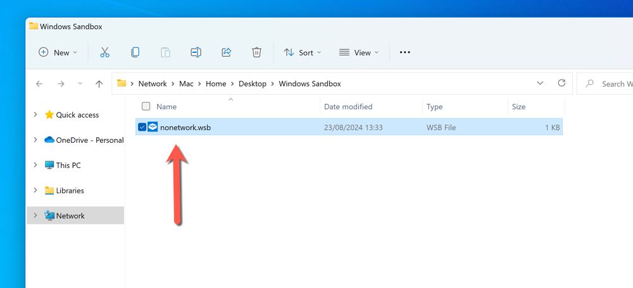Click the Desktop breadcrumb segment
This screenshot has width=633, height=288.
(x=253, y=84)
